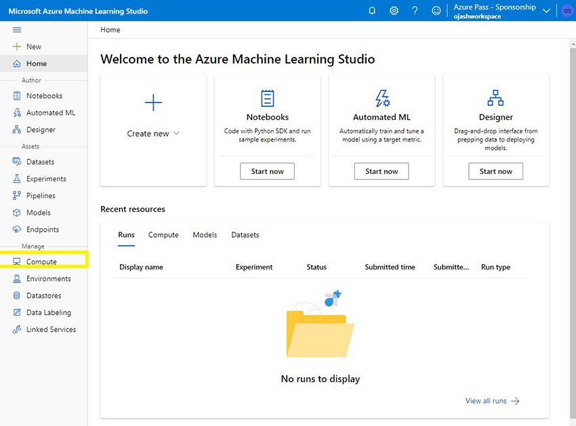Open the notifications bell icon
The height and width of the screenshot is (426, 576).
pyautogui.click(x=372, y=10)
